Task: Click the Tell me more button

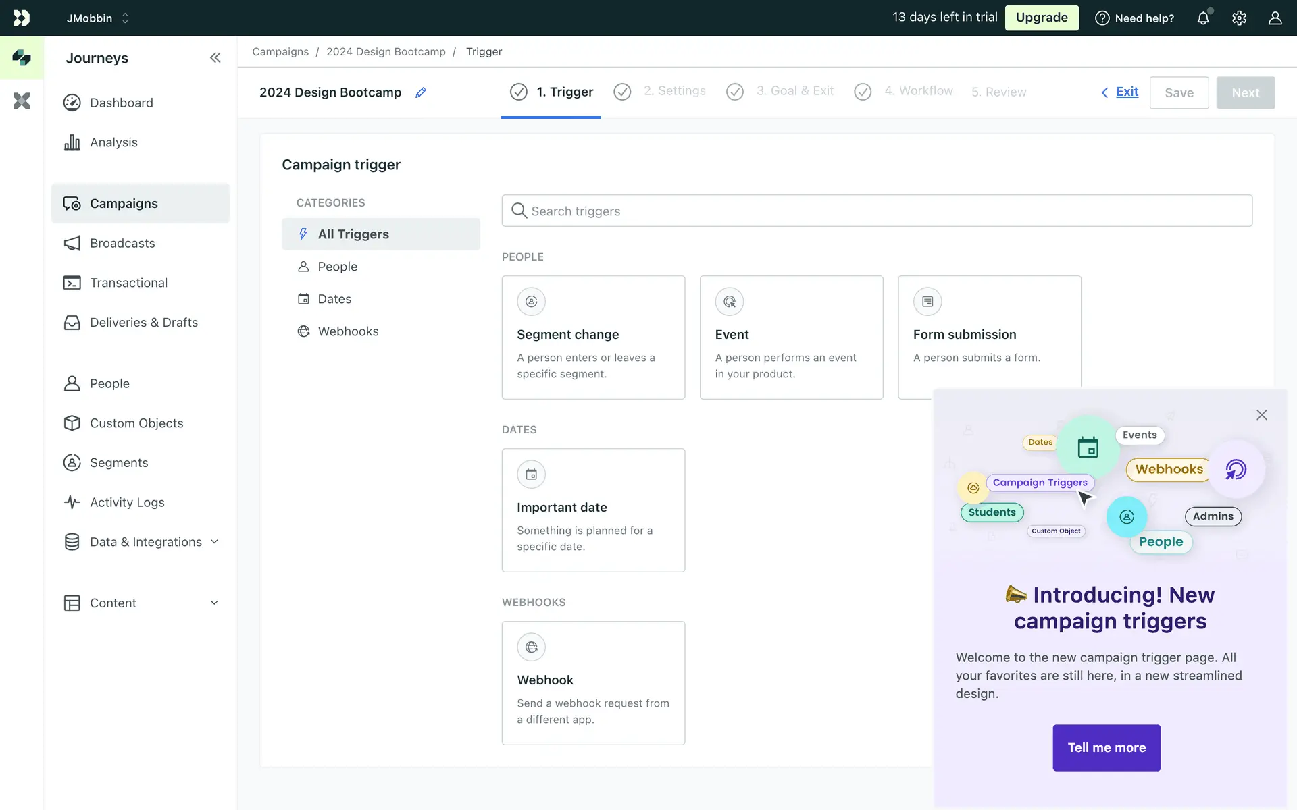Action: pyautogui.click(x=1107, y=747)
